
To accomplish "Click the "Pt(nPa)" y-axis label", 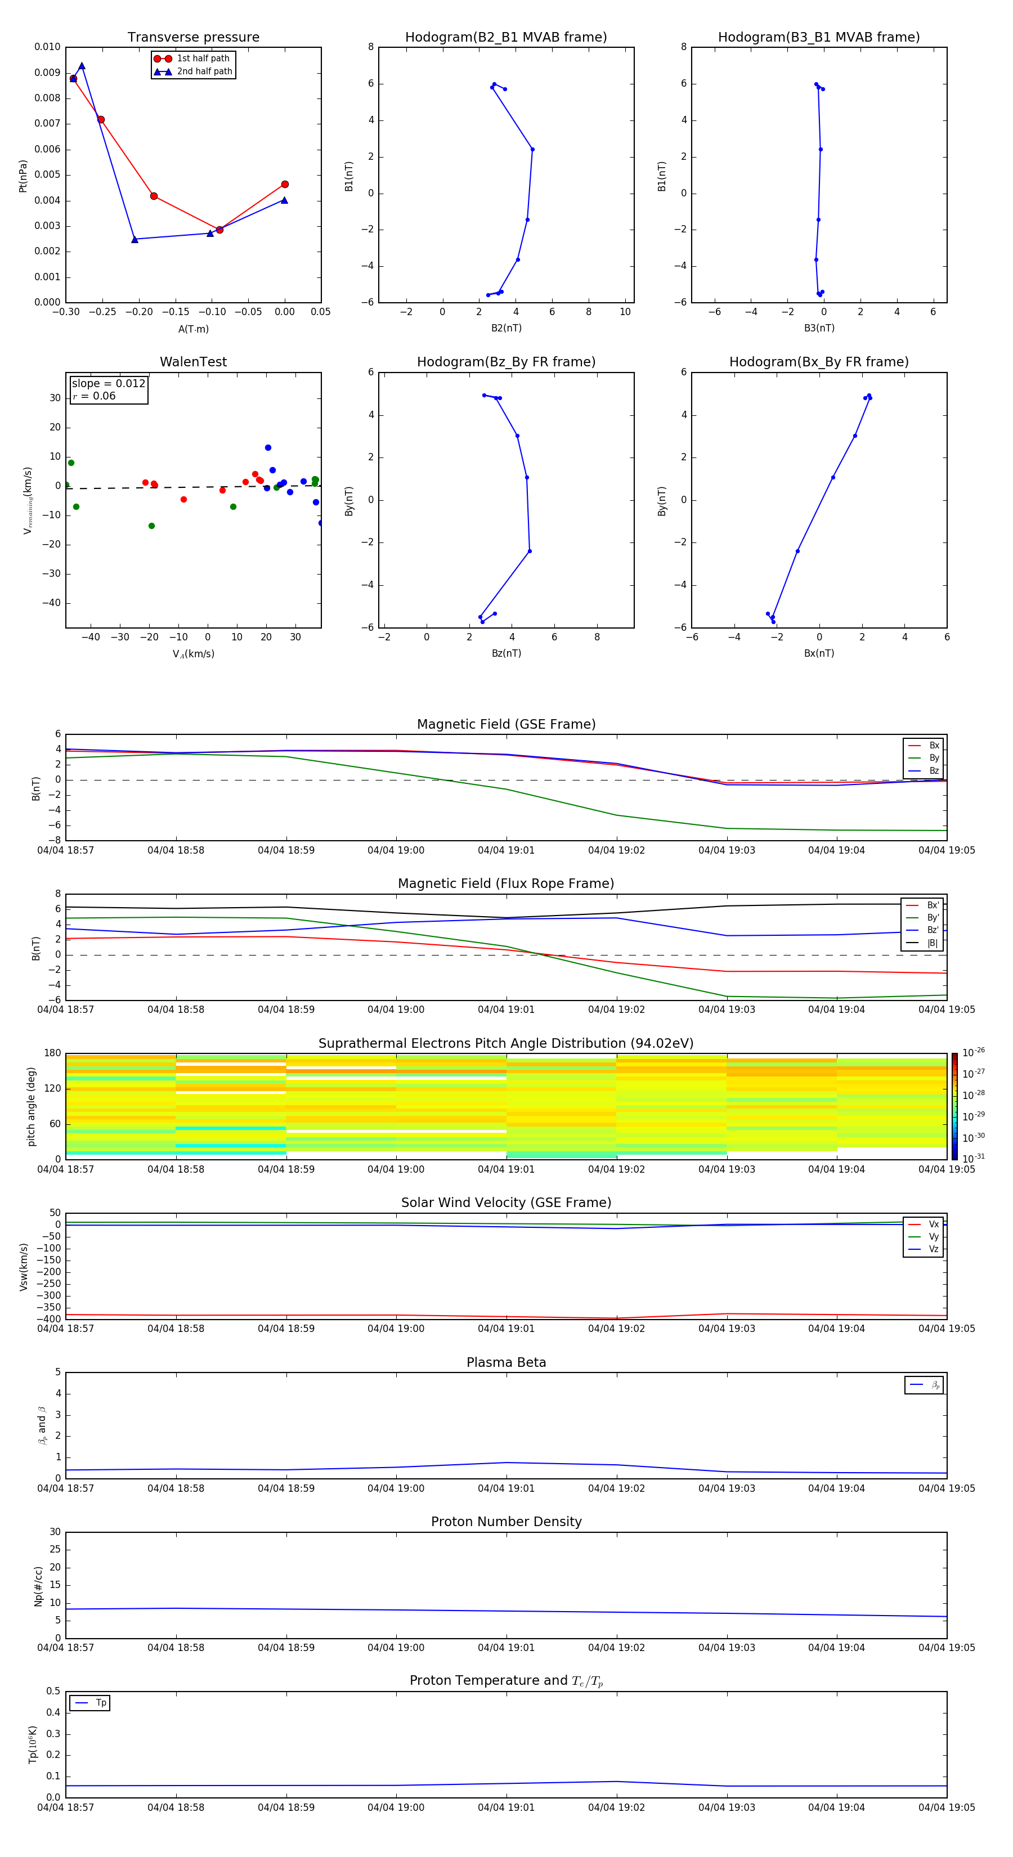I will coord(23,176).
